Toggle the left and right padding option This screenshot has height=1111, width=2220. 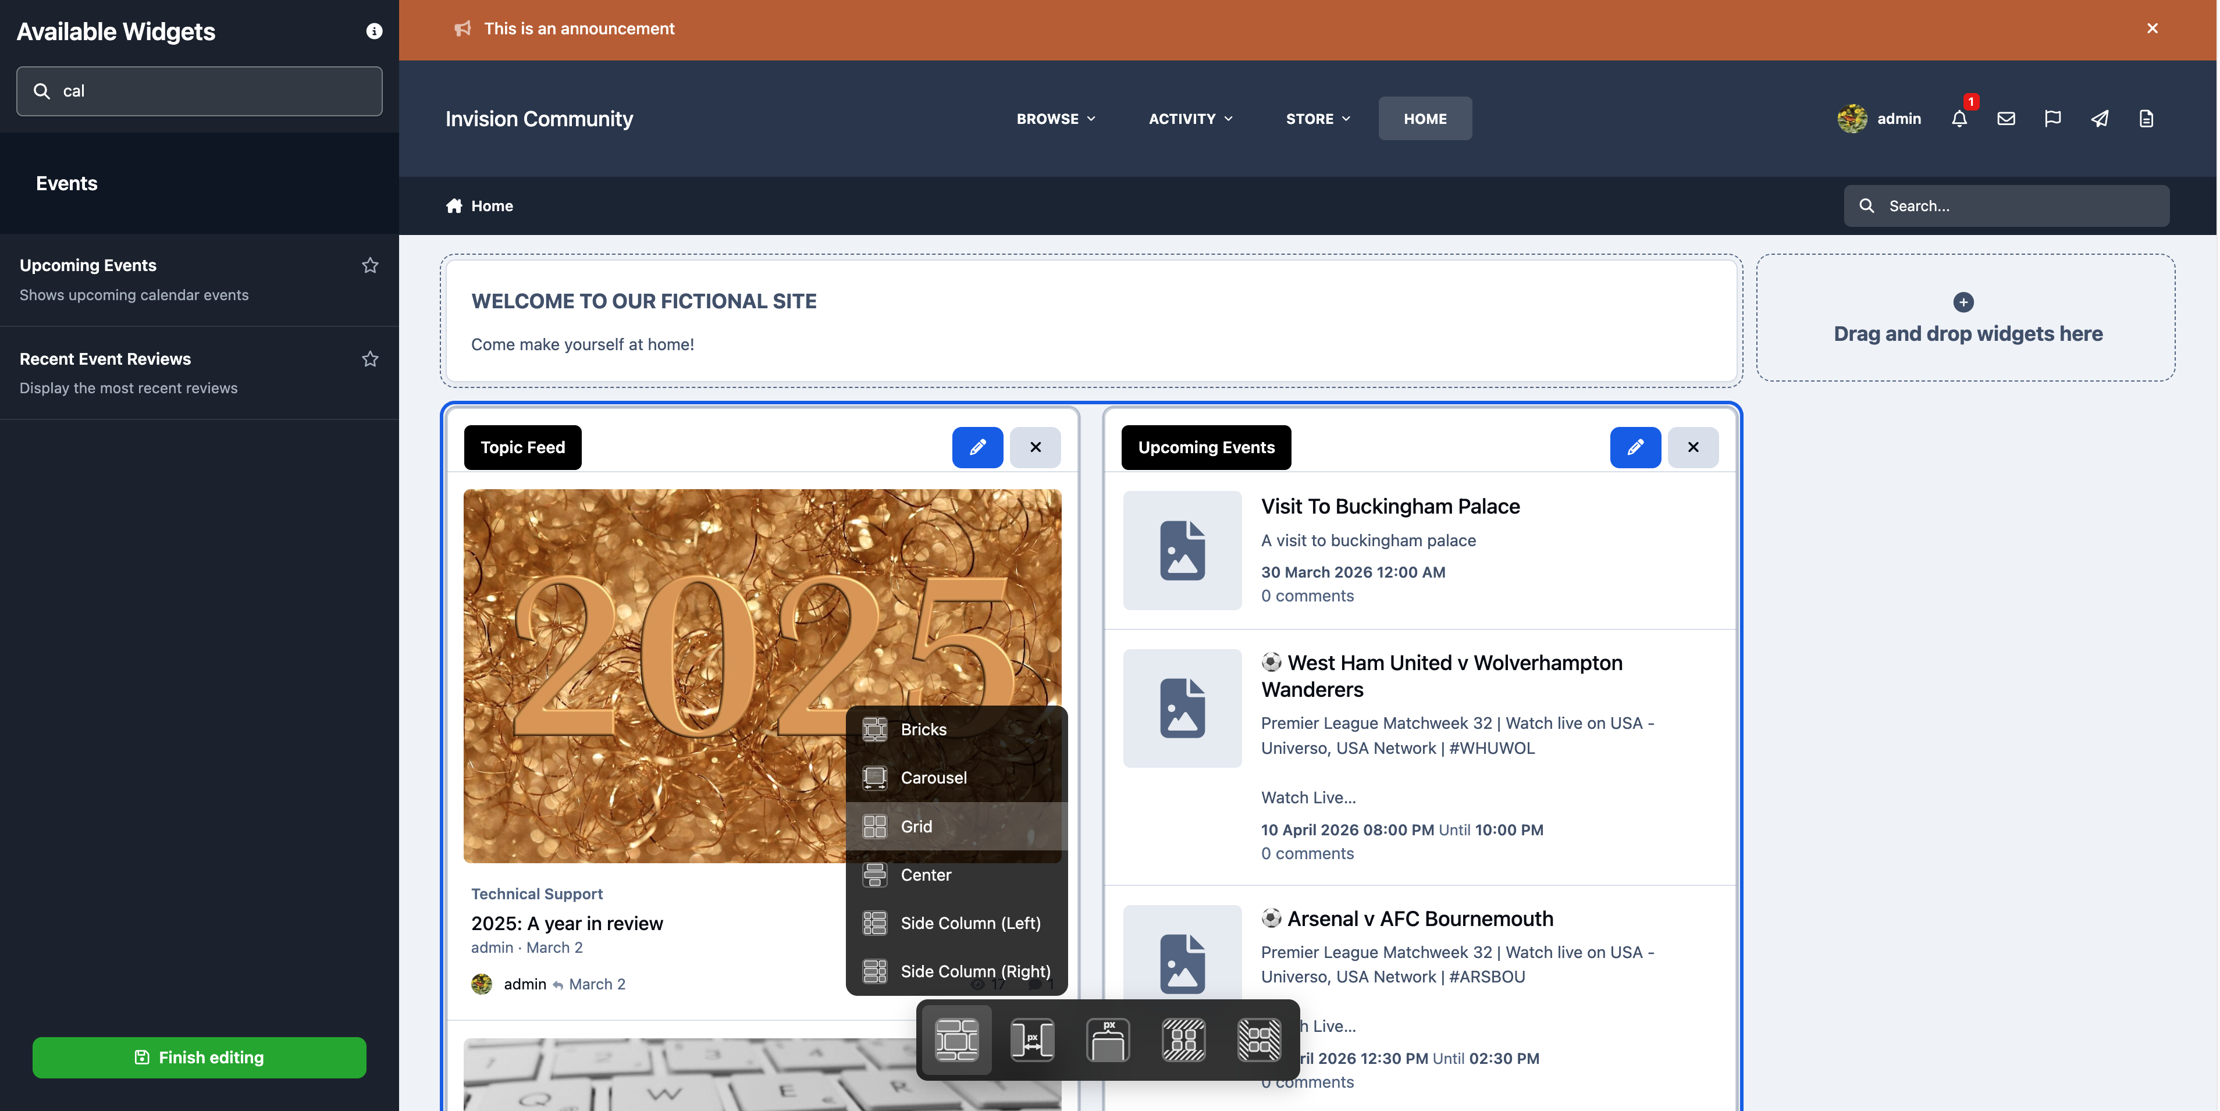point(1259,1039)
